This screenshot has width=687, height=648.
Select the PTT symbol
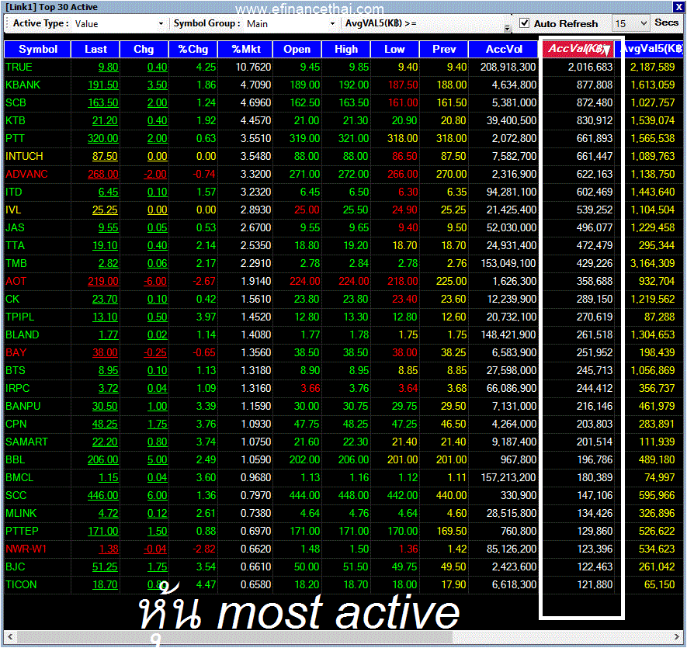[15, 138]
